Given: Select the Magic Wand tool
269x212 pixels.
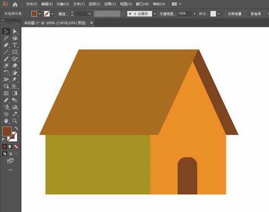Looking at the screenshot, I should tap(6, 39).
